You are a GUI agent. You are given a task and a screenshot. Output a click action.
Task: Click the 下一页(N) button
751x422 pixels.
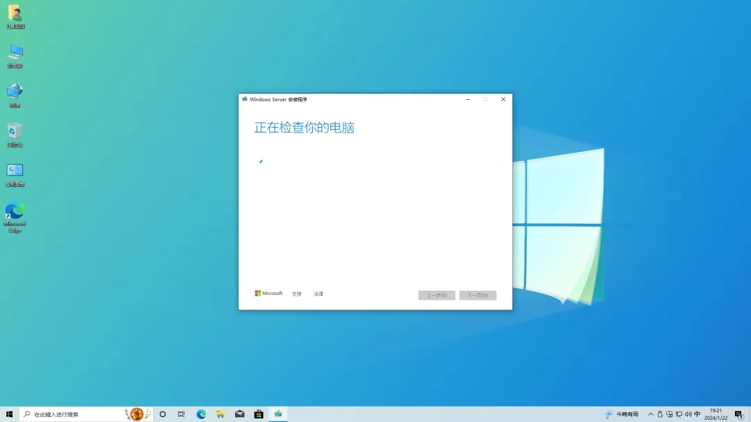click(x=478, y=295)
